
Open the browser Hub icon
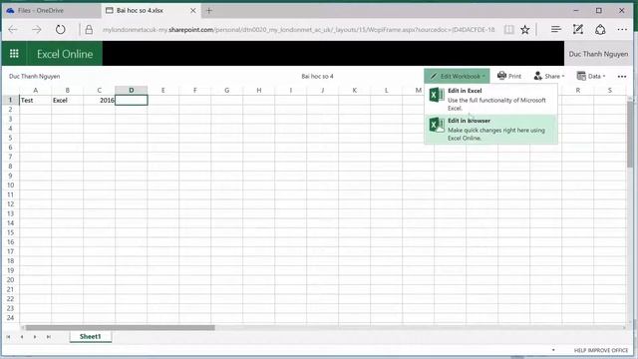click(x=556, y=29)
